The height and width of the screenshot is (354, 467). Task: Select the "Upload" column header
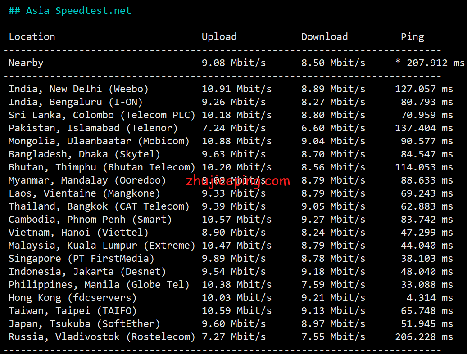pos(219,37)
